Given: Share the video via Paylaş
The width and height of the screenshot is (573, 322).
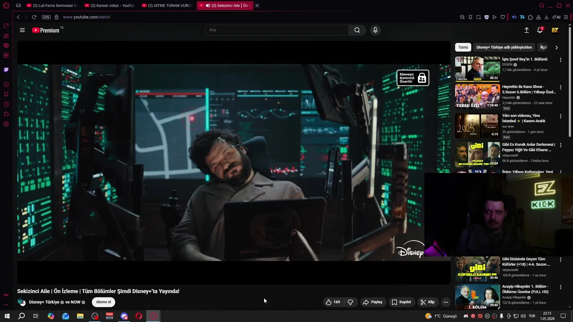Looking at the screenshot, I should 372,302.
